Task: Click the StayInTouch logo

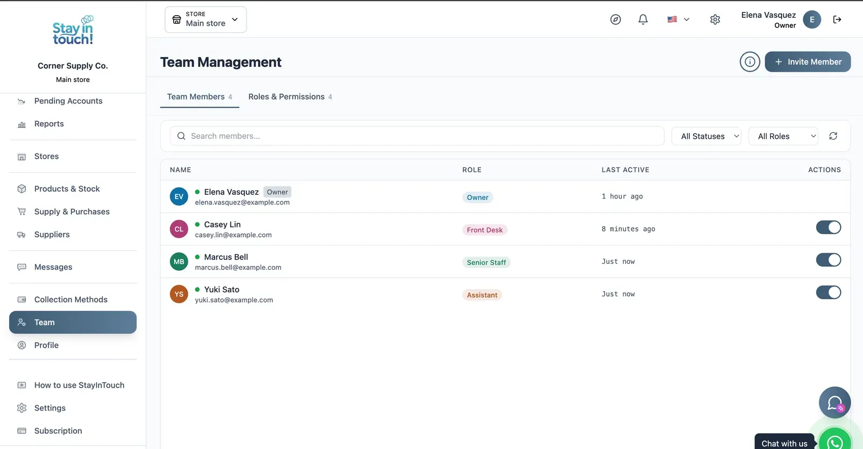Action: point(73,31)
